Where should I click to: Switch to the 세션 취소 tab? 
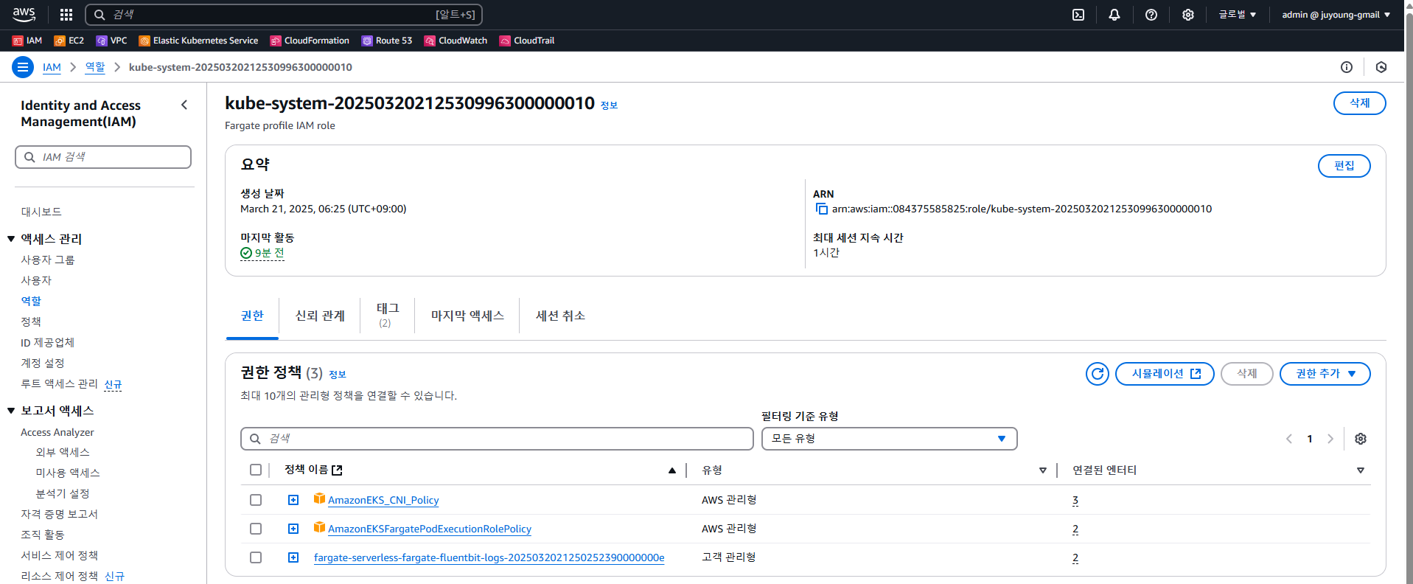click(560, 316)
